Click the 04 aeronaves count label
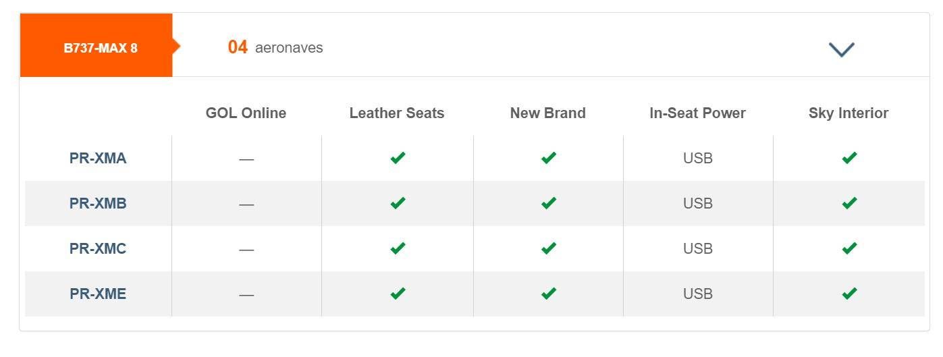 pos(275,47)
